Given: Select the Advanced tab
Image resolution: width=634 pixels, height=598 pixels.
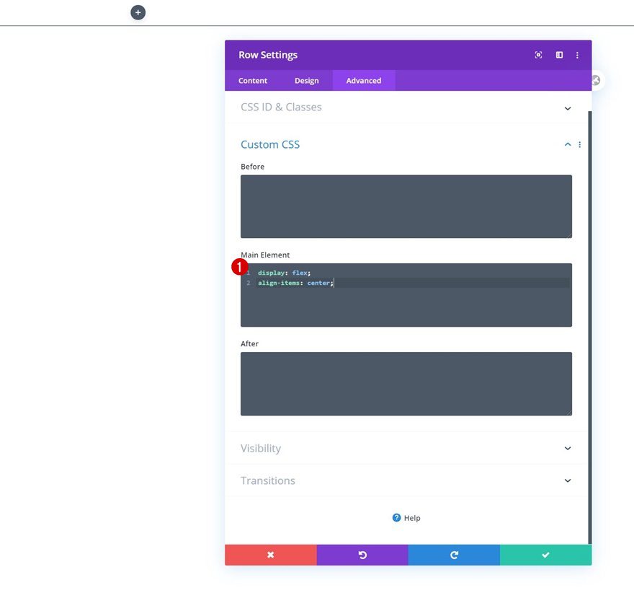Looking at the screenshot, I should point(363,81).
